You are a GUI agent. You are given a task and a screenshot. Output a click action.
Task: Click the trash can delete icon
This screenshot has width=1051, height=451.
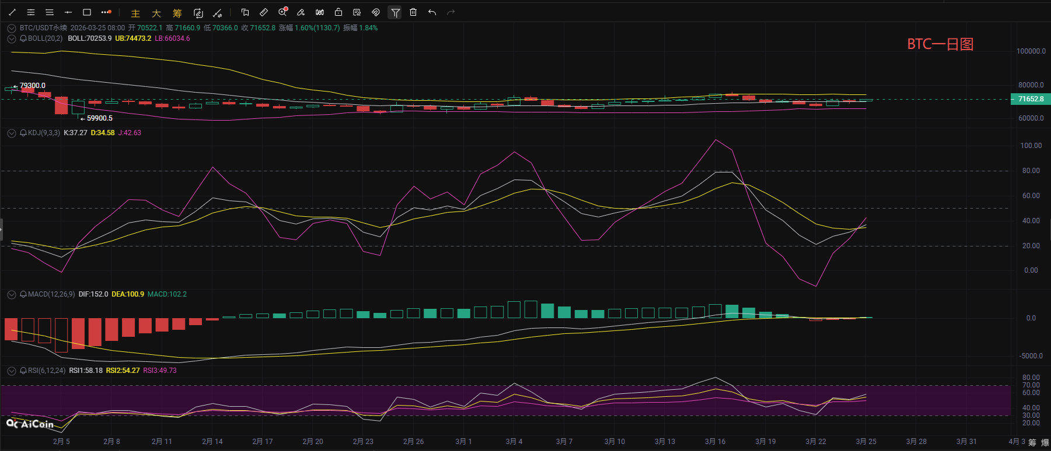[x=413, y=12]
